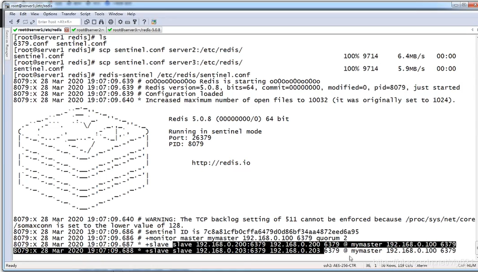
Task: Click the http://redis.io text
Action: point(221,163)
